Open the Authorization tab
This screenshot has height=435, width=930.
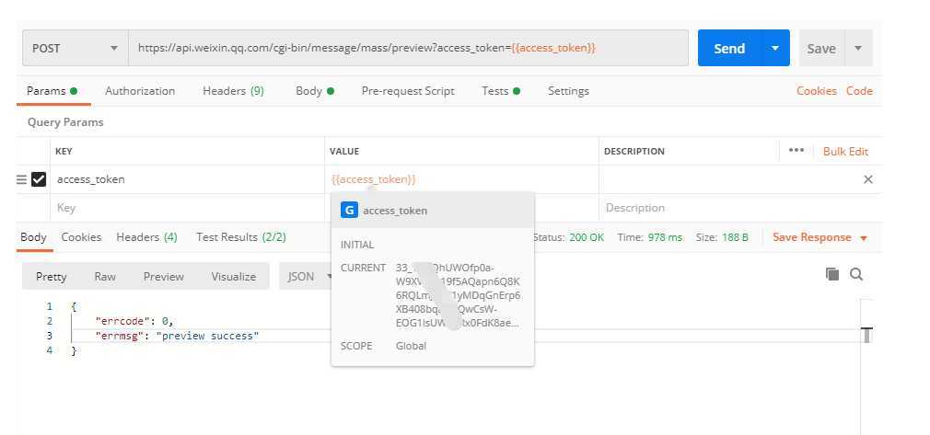140,91
